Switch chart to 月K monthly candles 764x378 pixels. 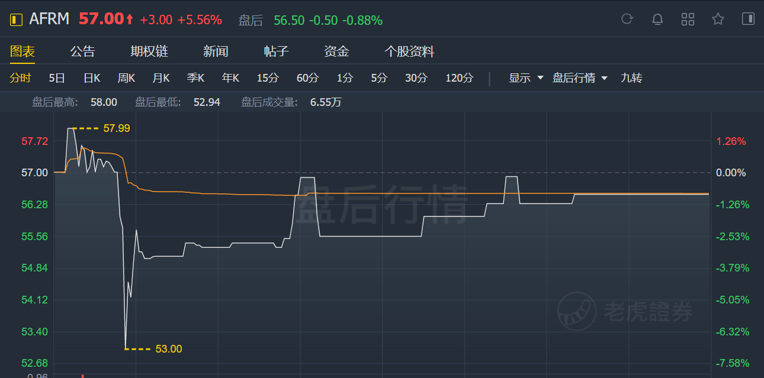point(160,78)
